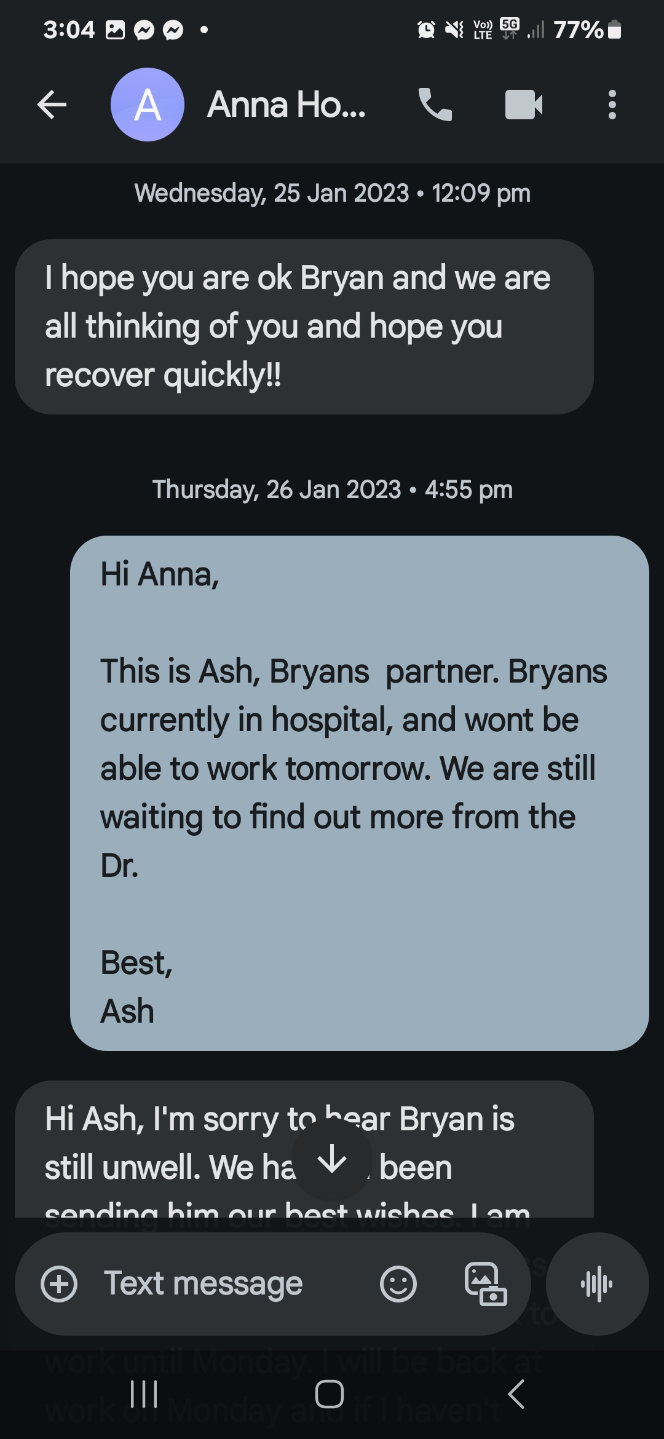
Task: Record a voice message
Action: pyautogui.click(x=597, y=1284)
